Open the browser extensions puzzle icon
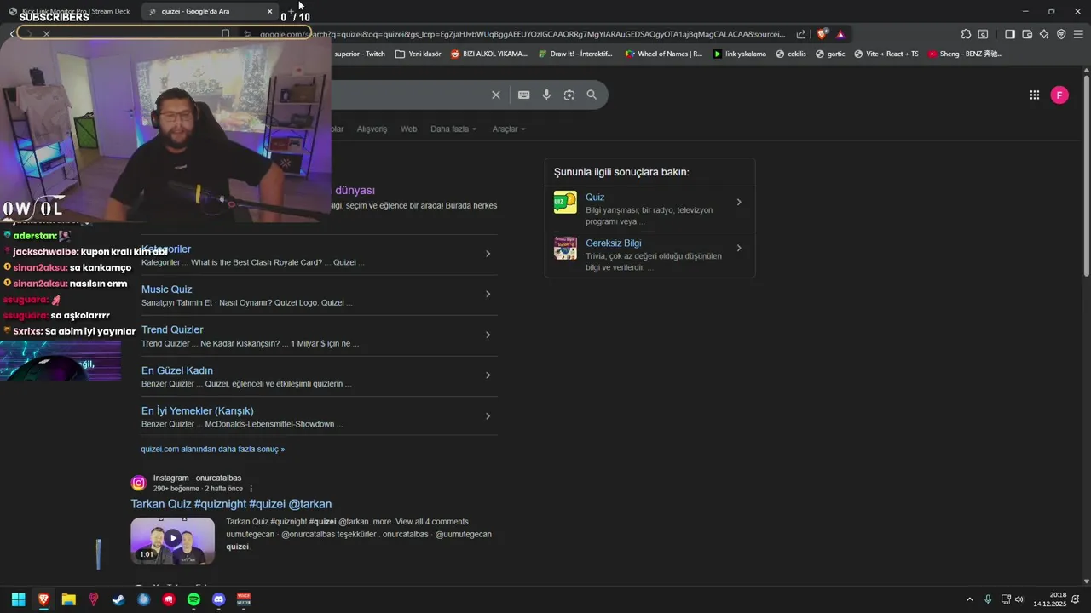The height and width of the screenshot is (613, 1091). pos(966,34)
